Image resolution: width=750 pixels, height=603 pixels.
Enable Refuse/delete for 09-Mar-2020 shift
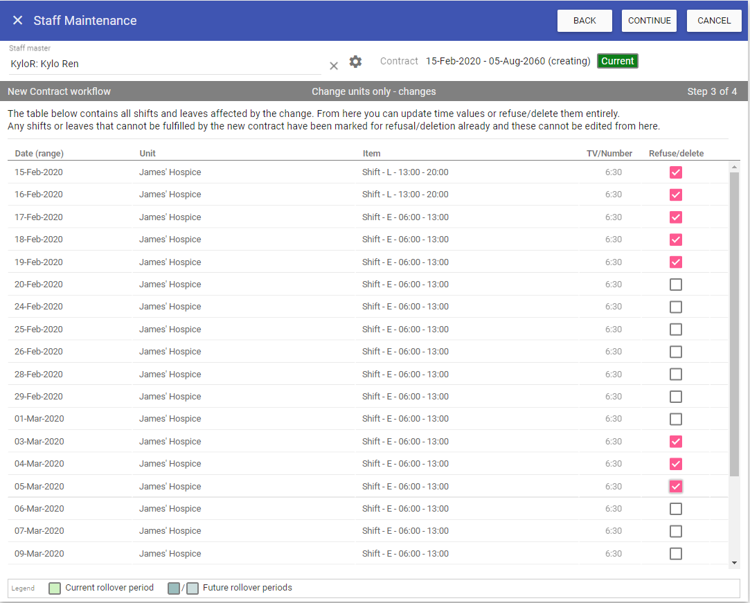point(676,554)
